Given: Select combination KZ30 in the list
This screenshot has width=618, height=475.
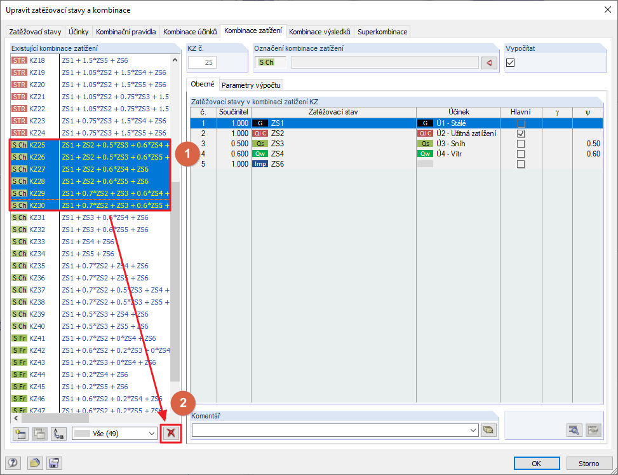Looking at the screenshot, I should pyautogui.click(x=91, y=205).
